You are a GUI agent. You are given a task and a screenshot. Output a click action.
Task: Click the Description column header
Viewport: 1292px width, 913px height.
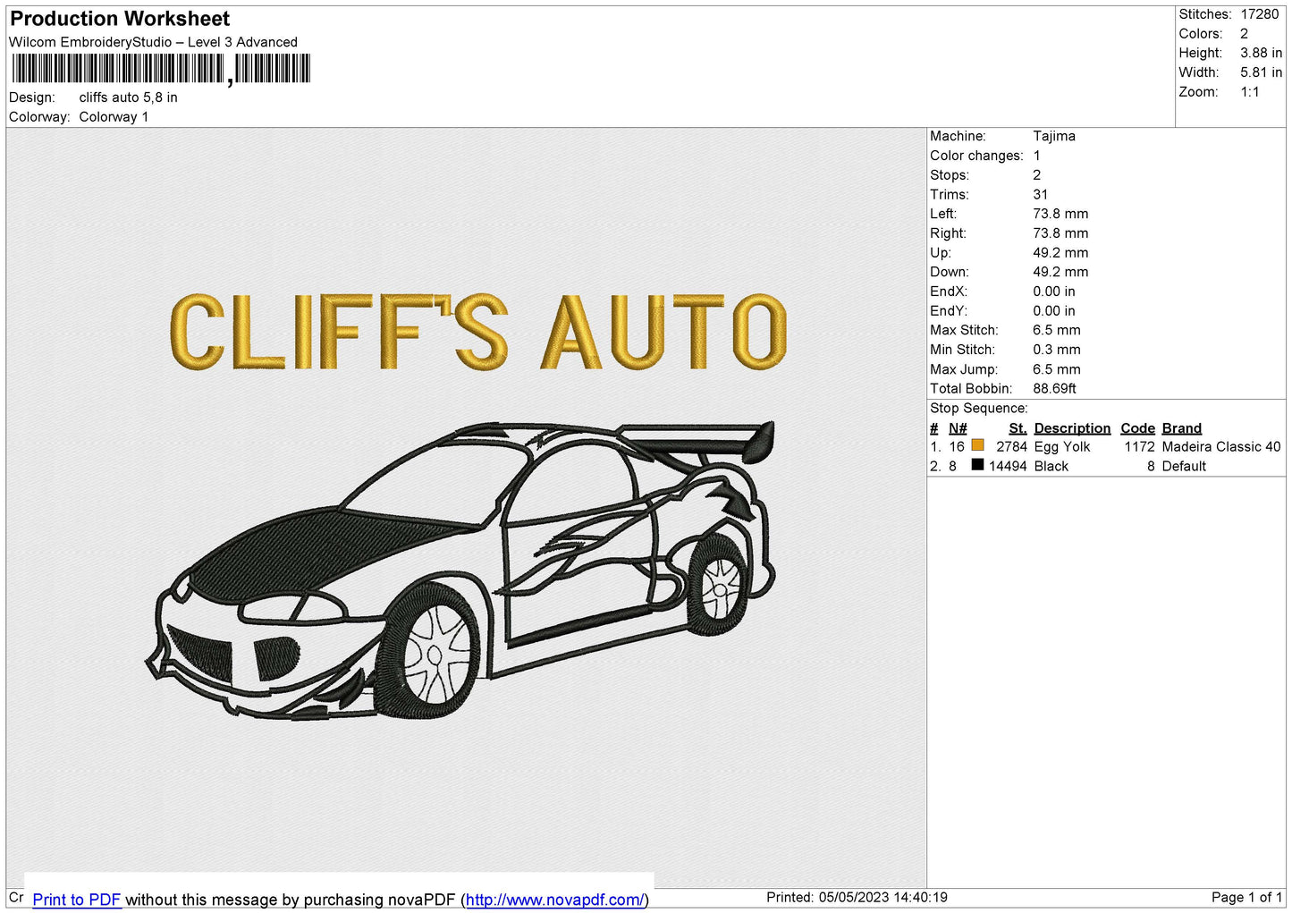click(1072, 428)
